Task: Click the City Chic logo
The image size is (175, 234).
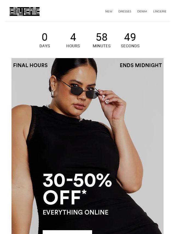Action: (x=25, y=11)
